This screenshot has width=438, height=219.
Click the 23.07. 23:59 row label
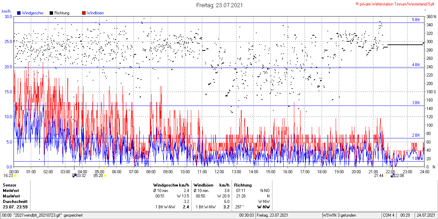point(16,207)
